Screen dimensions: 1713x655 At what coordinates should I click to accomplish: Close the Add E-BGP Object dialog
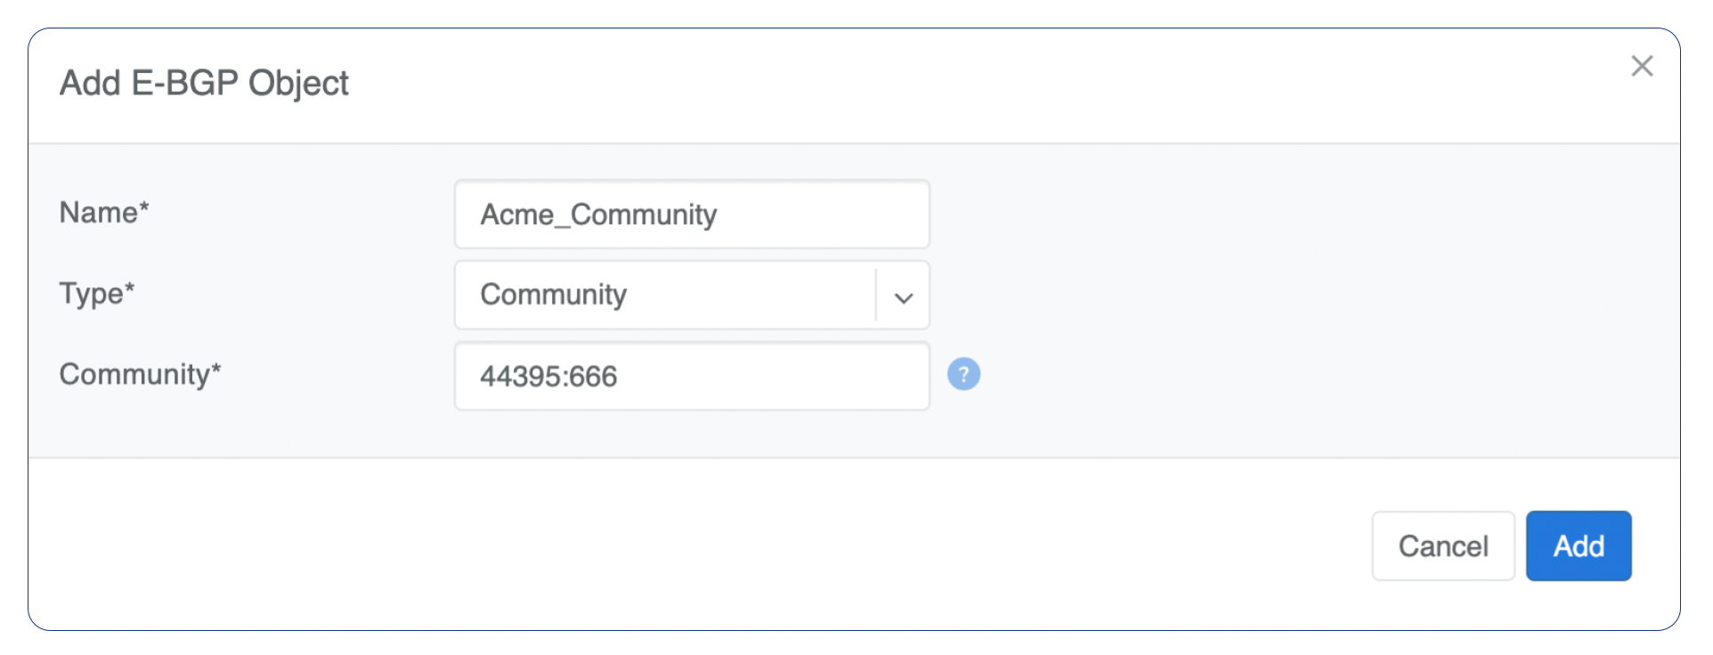(1642, 66)
